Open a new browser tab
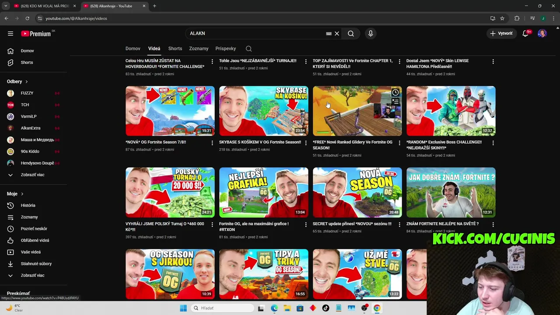This screenshot has height=315, width=560. point(154,6)
